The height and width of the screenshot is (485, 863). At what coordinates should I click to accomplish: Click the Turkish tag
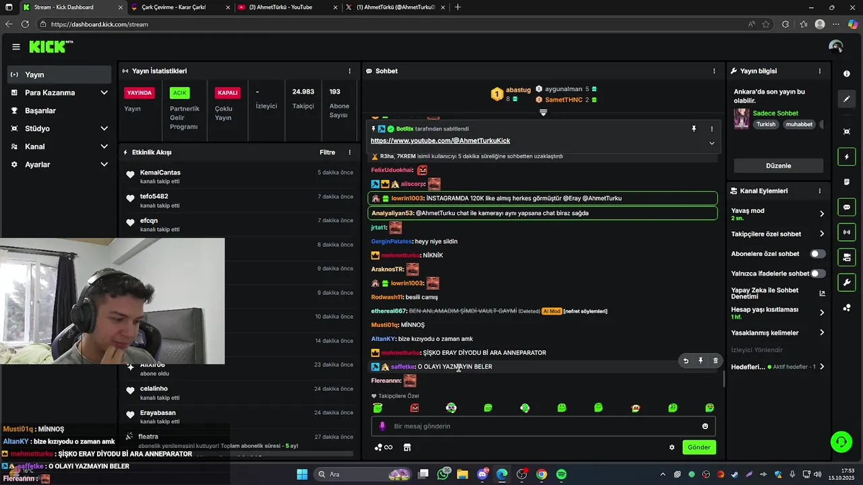pyautogui.click(x=766, y=124)
